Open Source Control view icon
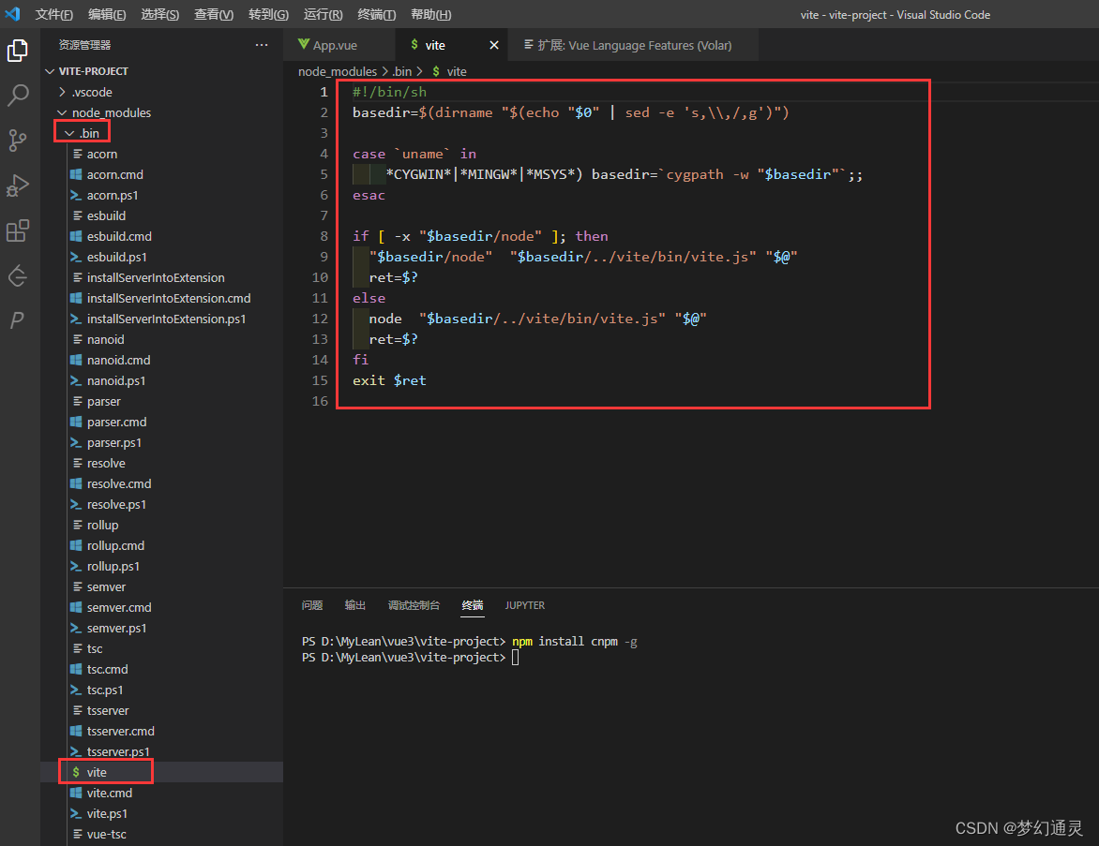1099x846 pixels. pos(18,141)
